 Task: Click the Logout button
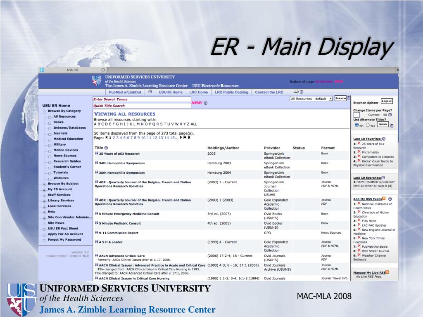click(387, 101)
